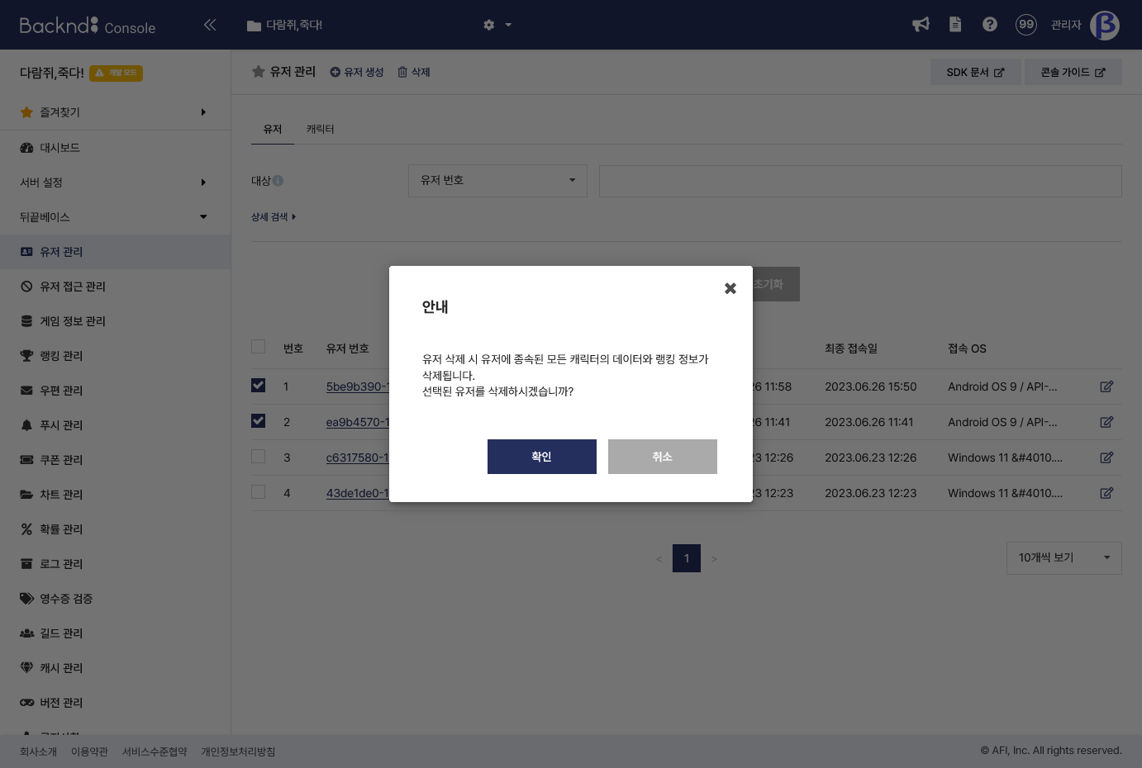
Task: Open 콘솔 가이드 external link
Action: coord(1073,72)
